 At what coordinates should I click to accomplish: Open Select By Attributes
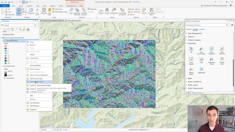click(x=77, y=11)
